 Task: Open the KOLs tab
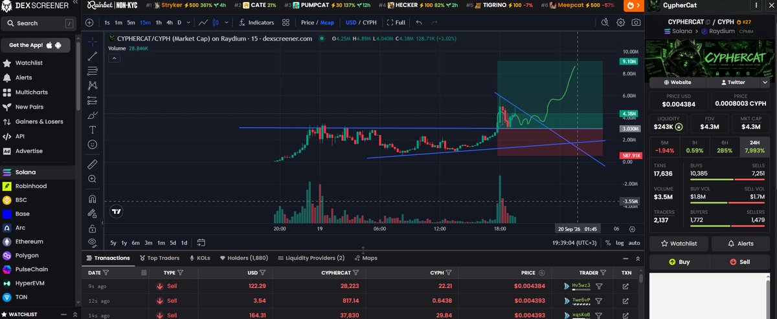[200, 258]
